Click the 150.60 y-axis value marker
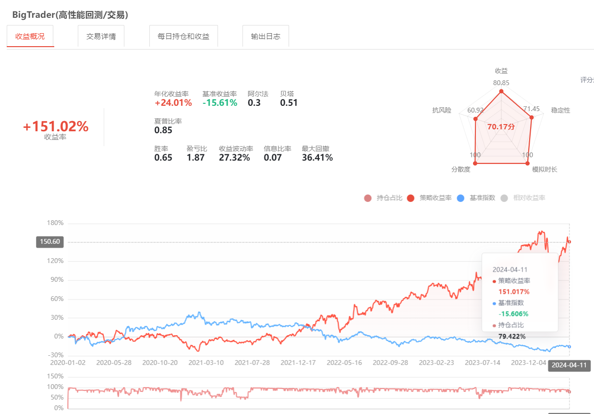Image resolution: width=594 pixels, height=414 pixels. (x=50, y=242)
